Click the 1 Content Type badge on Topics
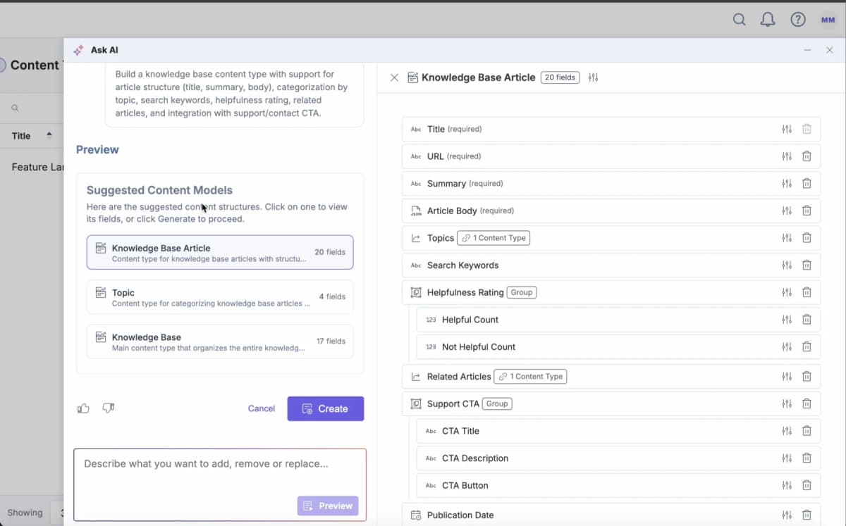The width and height of the screenshot is (846, 526). (493, 238)
